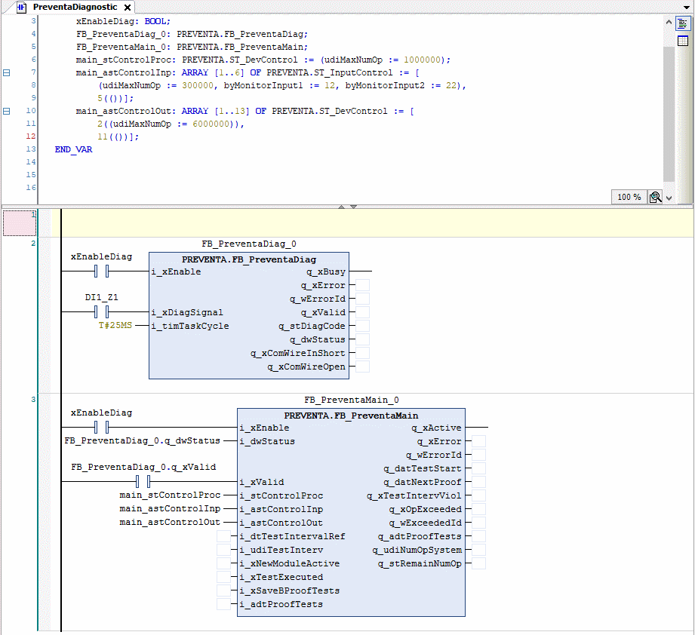The image size is (695, 635).
Task: Select the T#25MS task cycle value
Action: (113, 326)
